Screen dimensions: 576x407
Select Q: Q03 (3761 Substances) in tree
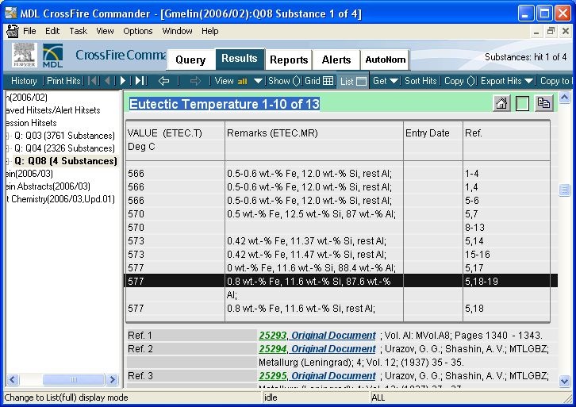pos(64,136)
